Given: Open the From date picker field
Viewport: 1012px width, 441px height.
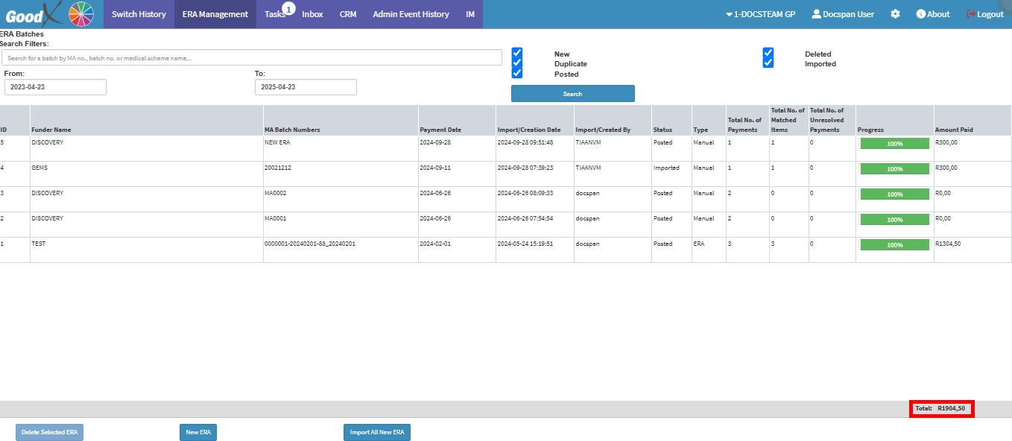Looking at the screenshot, I should (55, 87).
